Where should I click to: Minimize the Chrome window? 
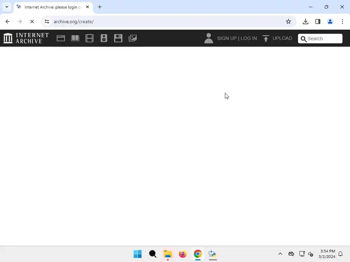(x=311, y=7)
